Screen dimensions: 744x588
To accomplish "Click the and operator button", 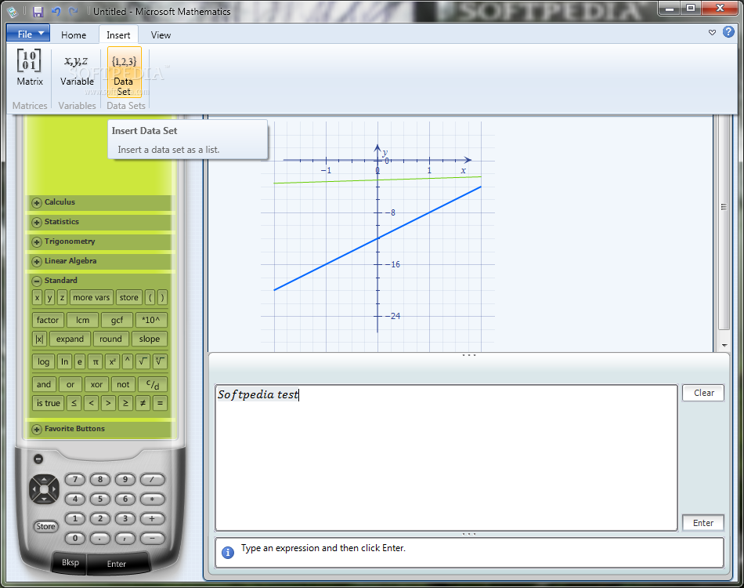I will tap(44, 384).
